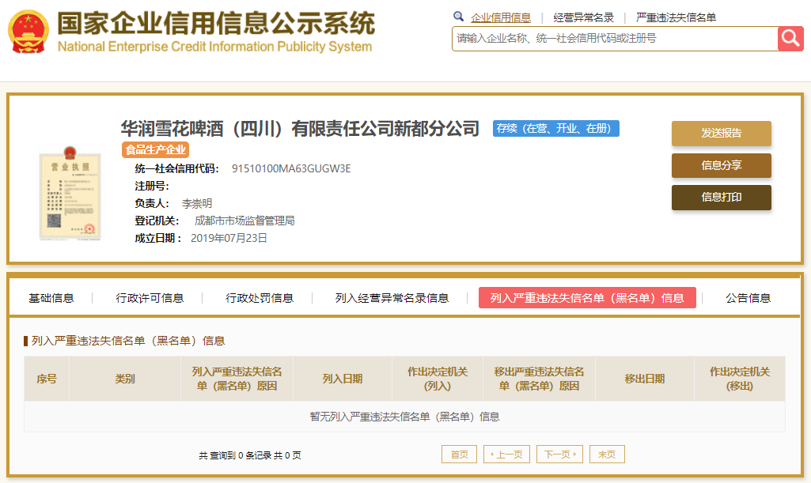Click the 列入日期 column header
Screen dimensions: 811x483
[x=343, y=379]
